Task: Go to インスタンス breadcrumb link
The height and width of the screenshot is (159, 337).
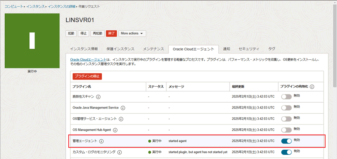Action: pyautogui.click(x=35, y=6)
